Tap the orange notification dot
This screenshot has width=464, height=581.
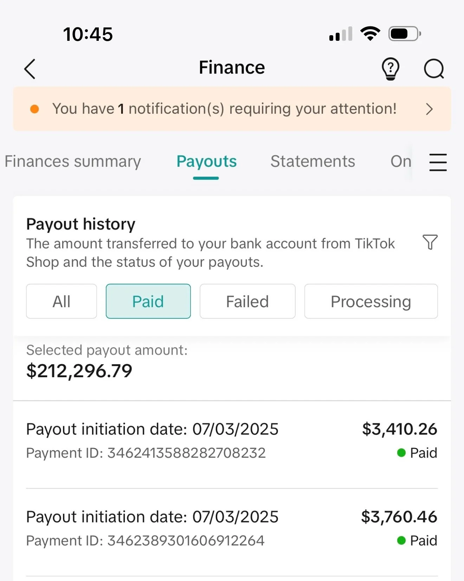click(34, 109)
